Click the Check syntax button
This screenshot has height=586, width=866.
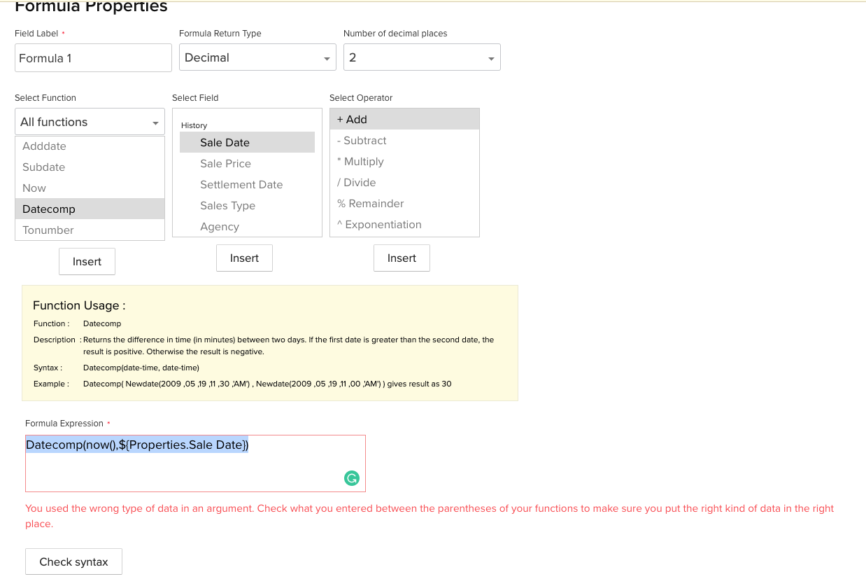73,561
